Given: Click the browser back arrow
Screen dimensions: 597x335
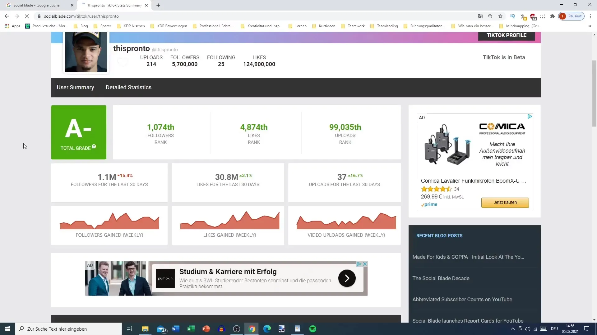Looking at the screenshot, I should click(7, 16).
